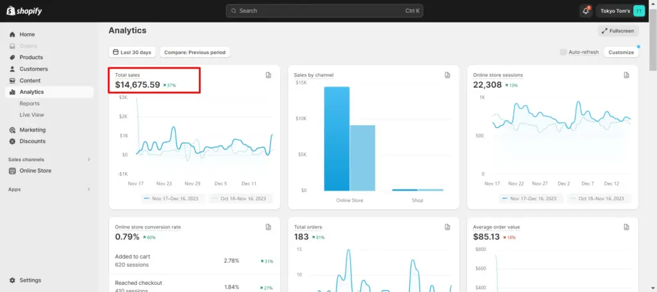
Task: Enable the Auto-refresh checkbox
Action: click(563, 53)
